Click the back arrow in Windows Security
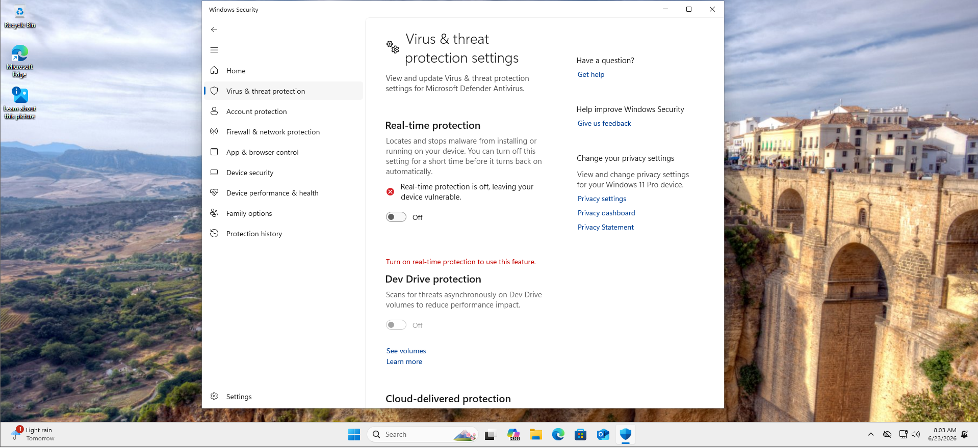Screen dimensions: 978x448 point(214,30)
